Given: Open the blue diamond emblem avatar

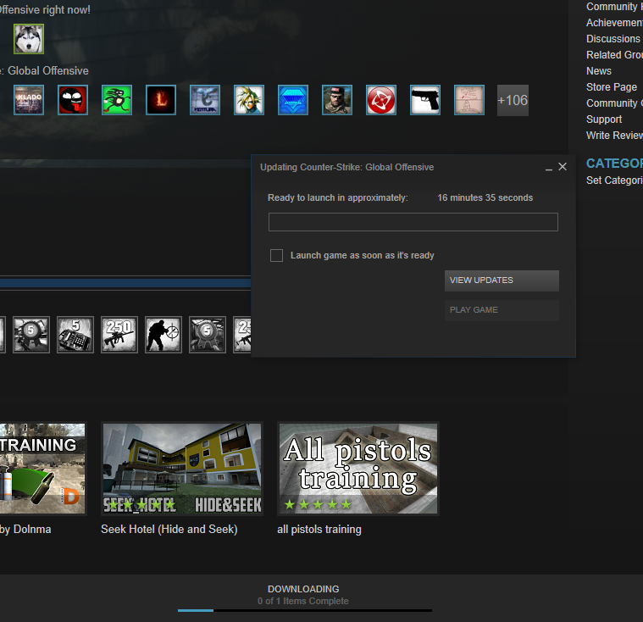Looking at the screenshot, I should click(x=293, y=100).
